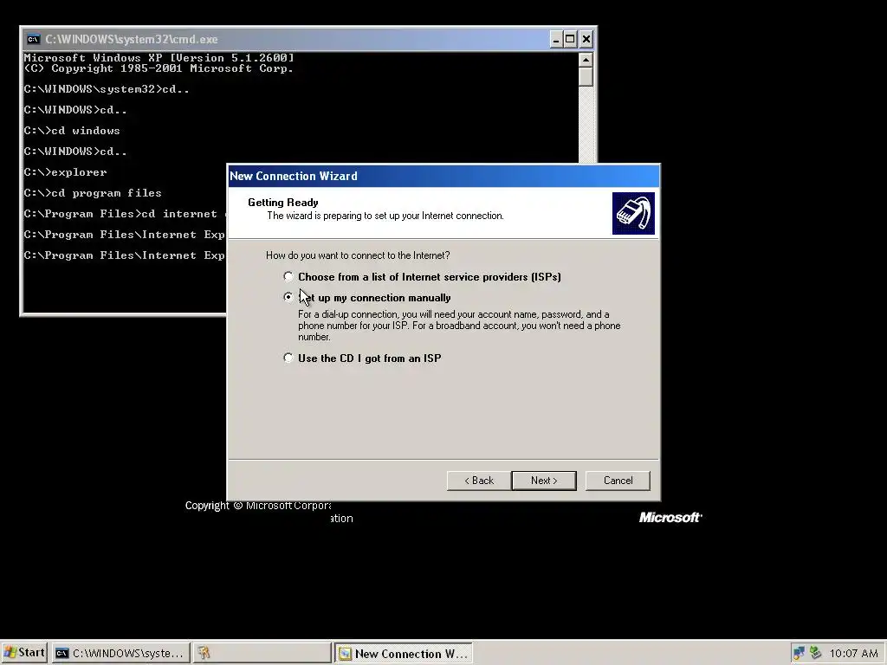This screenshot has width=887, height=665.
Task: Click cmd.exe window system menu icon
Action: [34, 39]
